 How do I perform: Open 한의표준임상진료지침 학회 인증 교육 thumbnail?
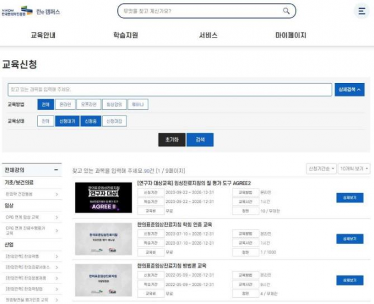pyautogui.click(x=103, y=238)
